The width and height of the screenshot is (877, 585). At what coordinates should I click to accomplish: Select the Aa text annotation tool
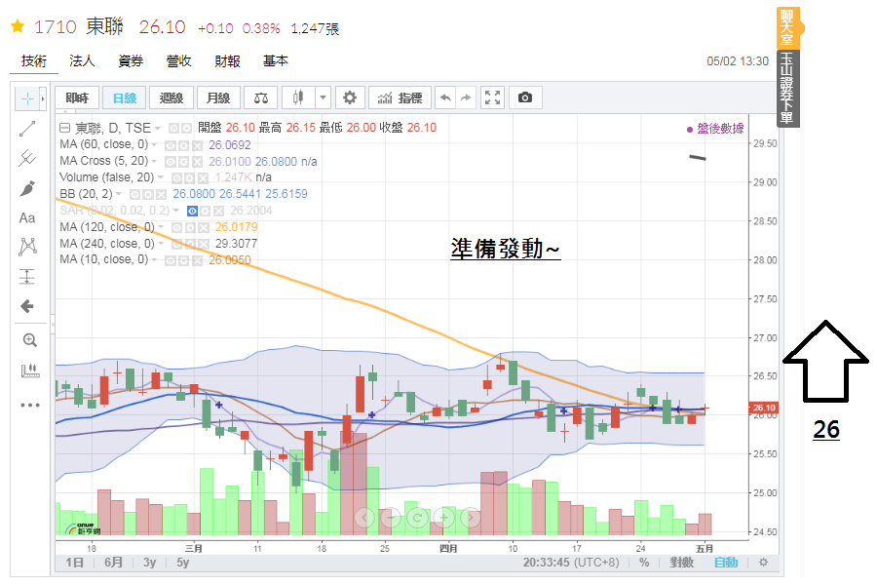(x=27, y=217)
